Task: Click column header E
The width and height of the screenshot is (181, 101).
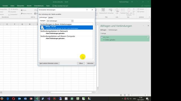Action: pos(7,24)
